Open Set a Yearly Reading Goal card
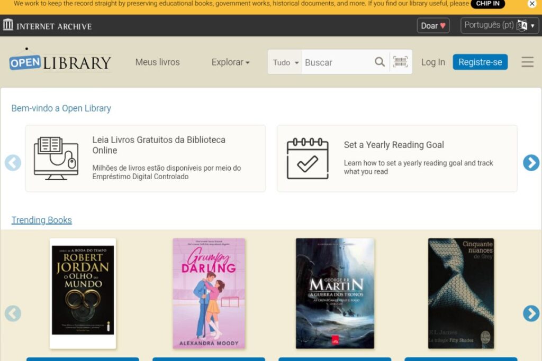 (397, 159)
